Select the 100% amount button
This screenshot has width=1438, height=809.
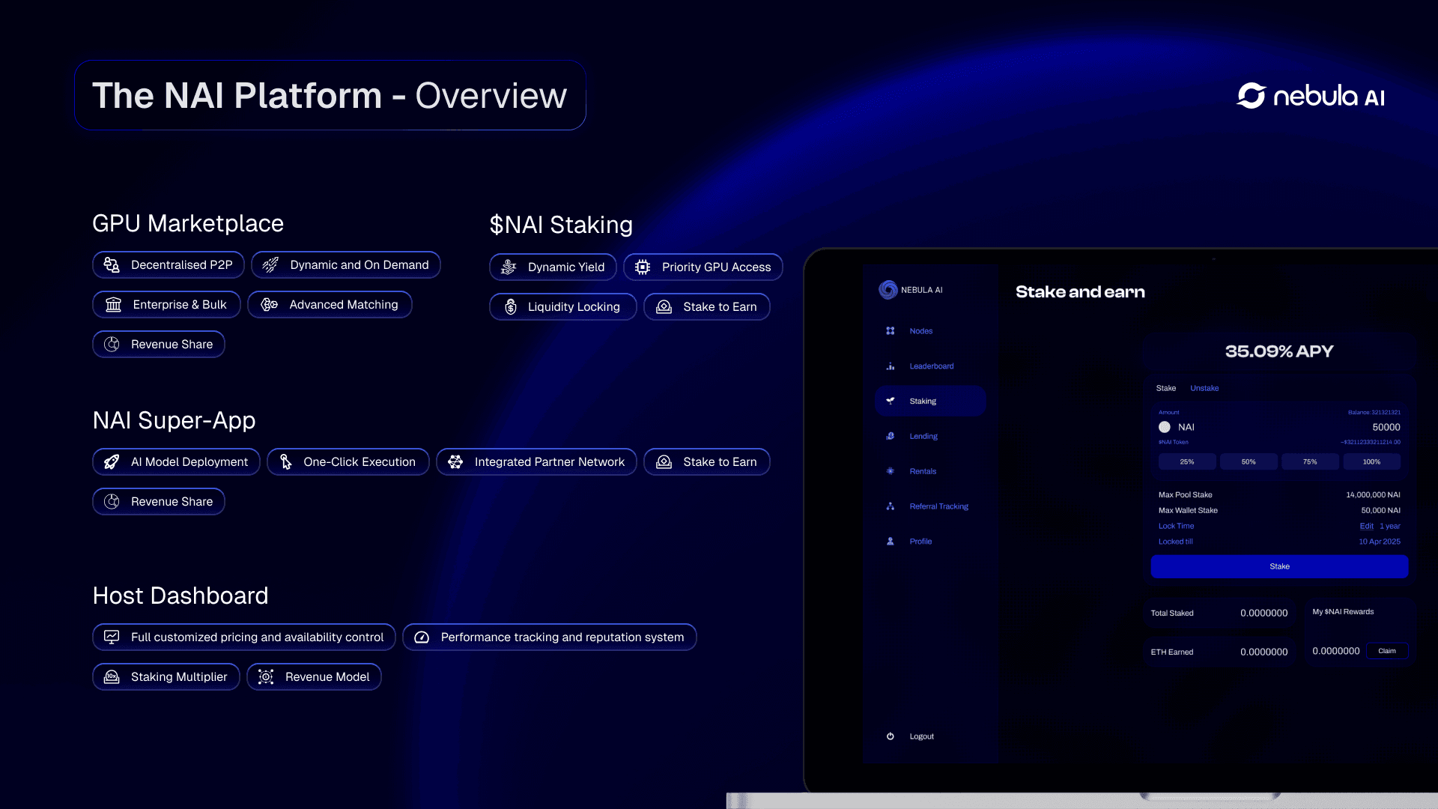pos(1371,462)
